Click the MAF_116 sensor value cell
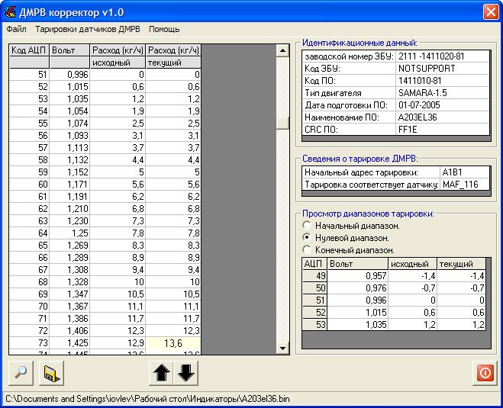 [465, 185]
